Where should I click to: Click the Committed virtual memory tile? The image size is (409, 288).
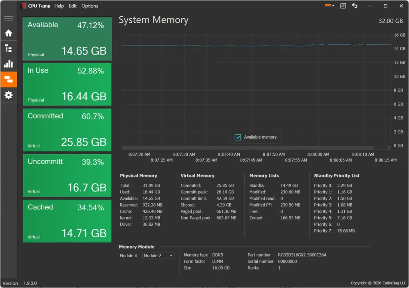click(x=67, y=130)
